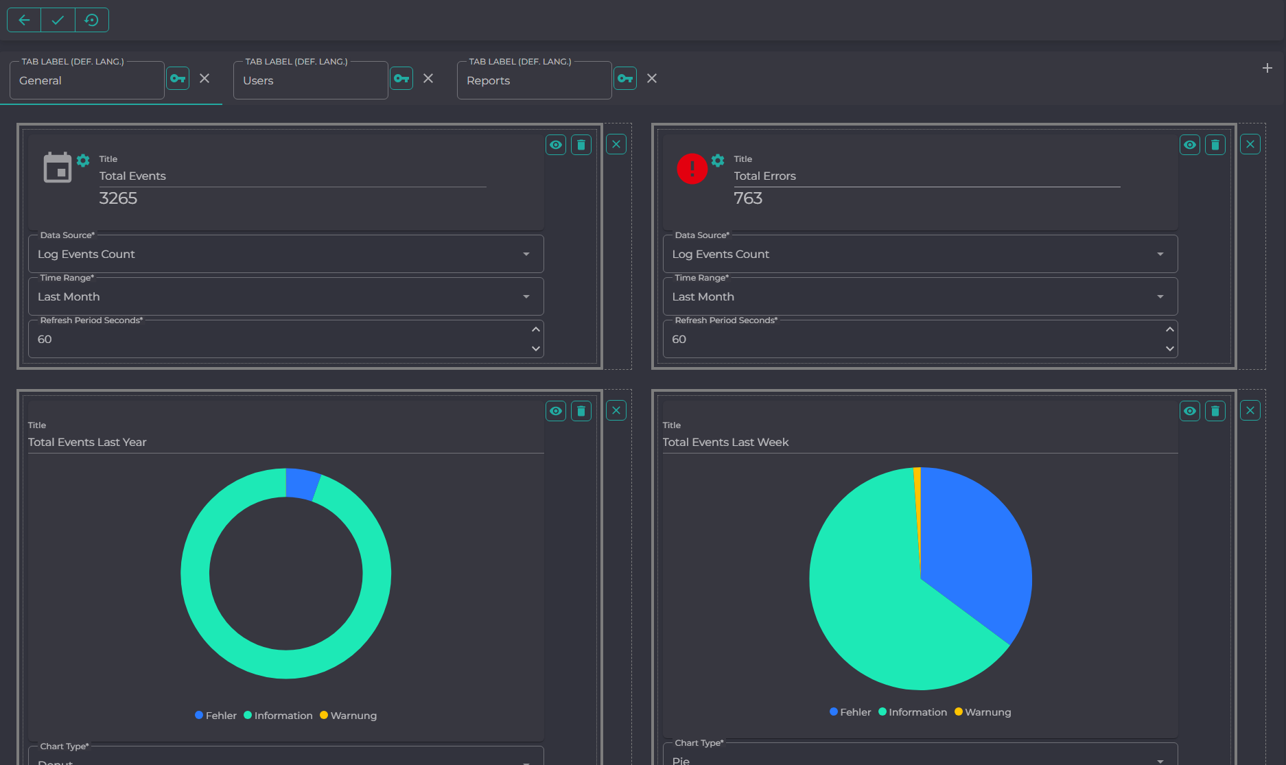This screenshot has width=1286, height=765.
Task: Open Time Range dropdown in Total Events
Action: coord(286,296)
